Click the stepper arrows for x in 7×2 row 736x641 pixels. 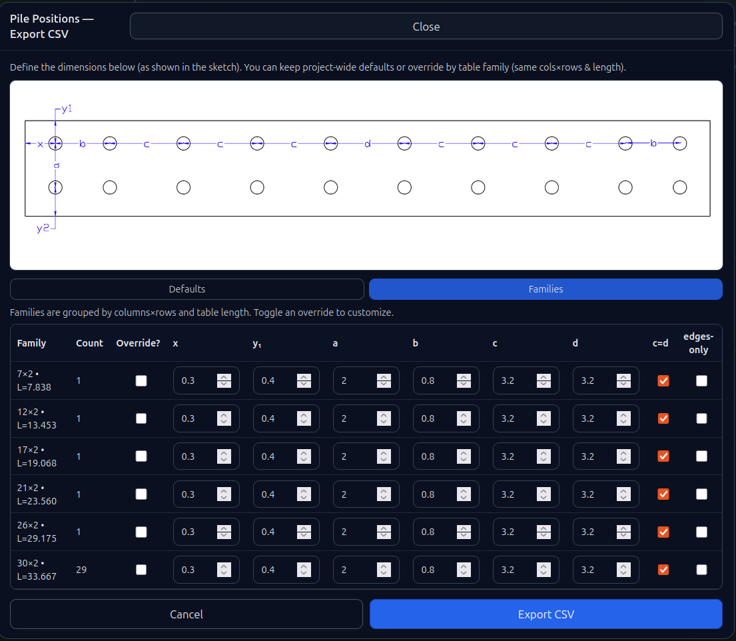point(224,380)
